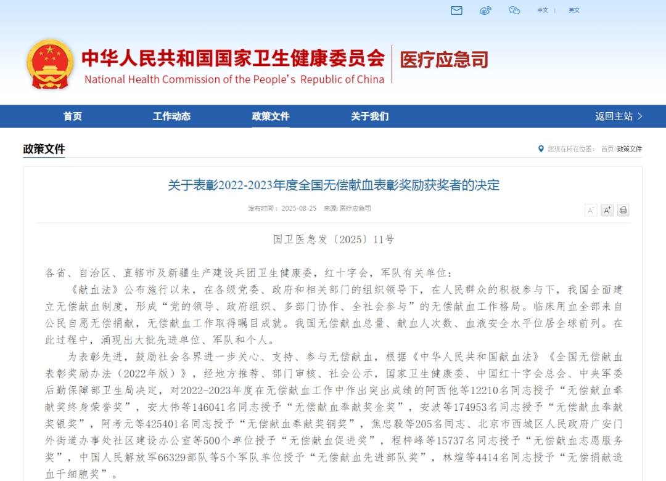666x481 pixels.
Task: Open the WeChat sharing icon
Action: pos(515,10)
